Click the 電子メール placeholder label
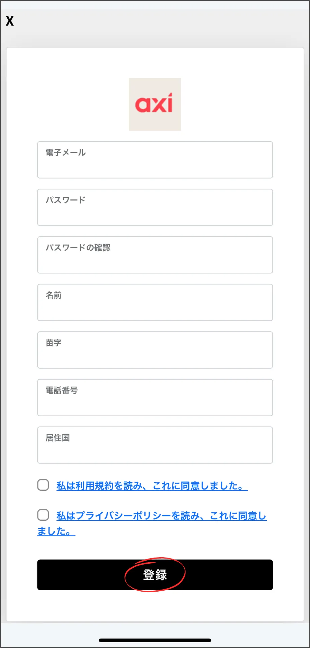 click(66, 153)
